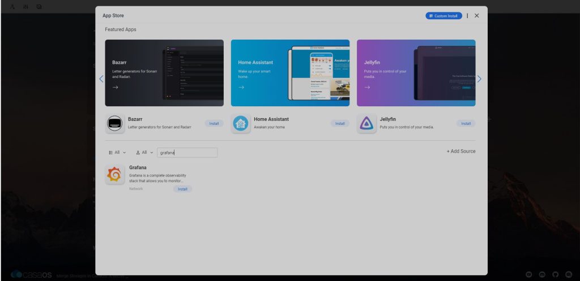Click the Bazarr app icon
The height and width of the screenshot is (281, 580).
[114, 123]
